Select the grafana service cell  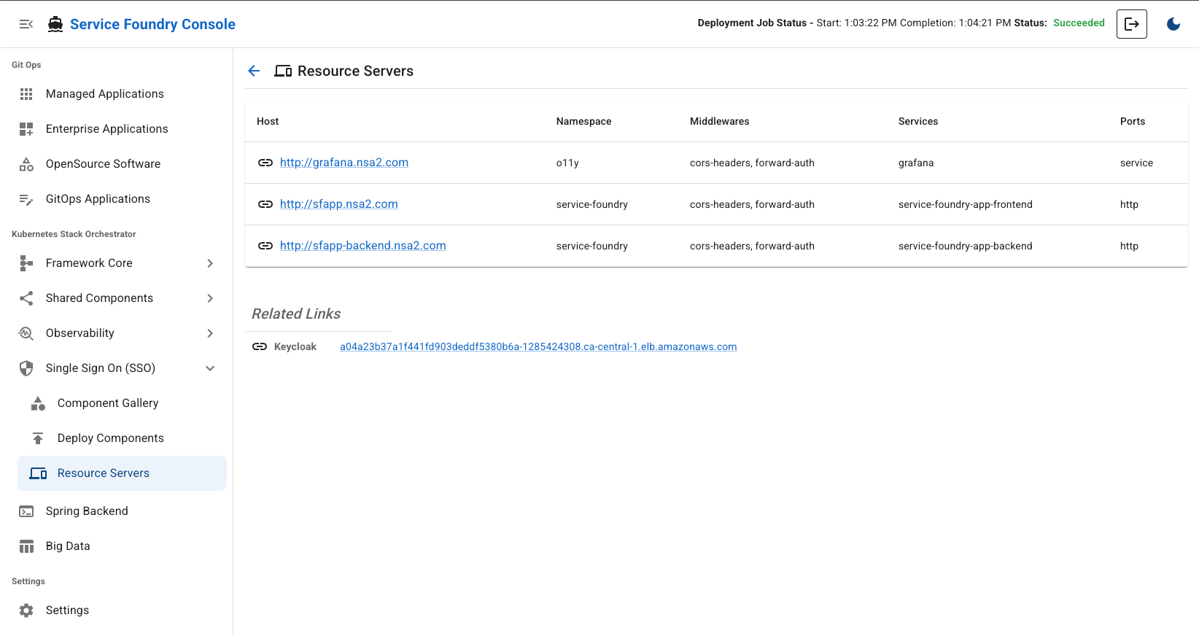916,163
